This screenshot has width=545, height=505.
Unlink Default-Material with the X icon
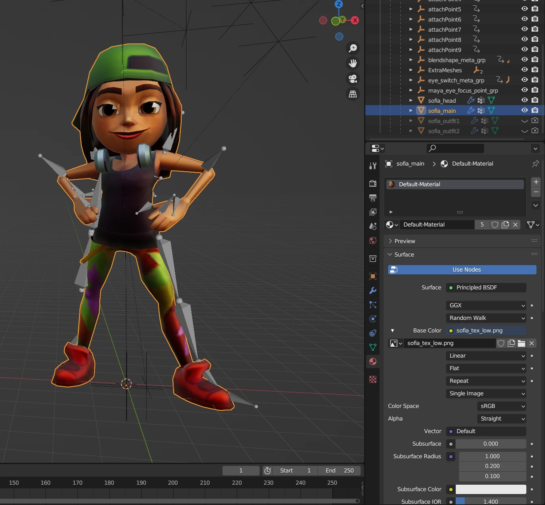[x=515, y=224]
